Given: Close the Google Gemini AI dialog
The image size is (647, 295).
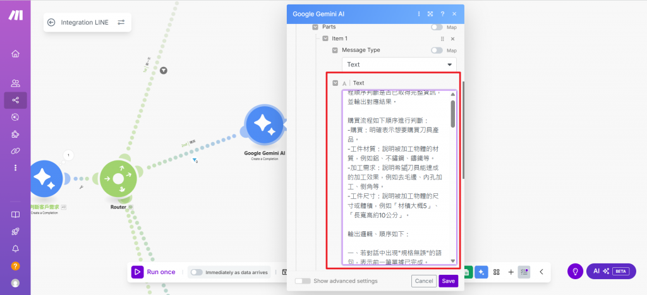Looking at the screenshot, I should tap(454, 14).
